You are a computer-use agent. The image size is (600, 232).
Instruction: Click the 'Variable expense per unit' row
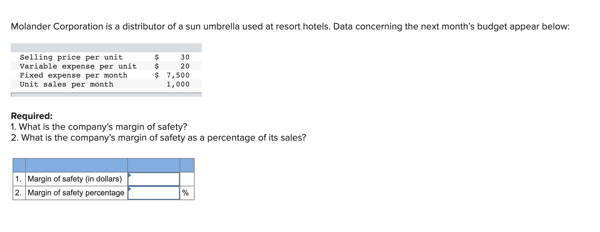click(78, 66)
